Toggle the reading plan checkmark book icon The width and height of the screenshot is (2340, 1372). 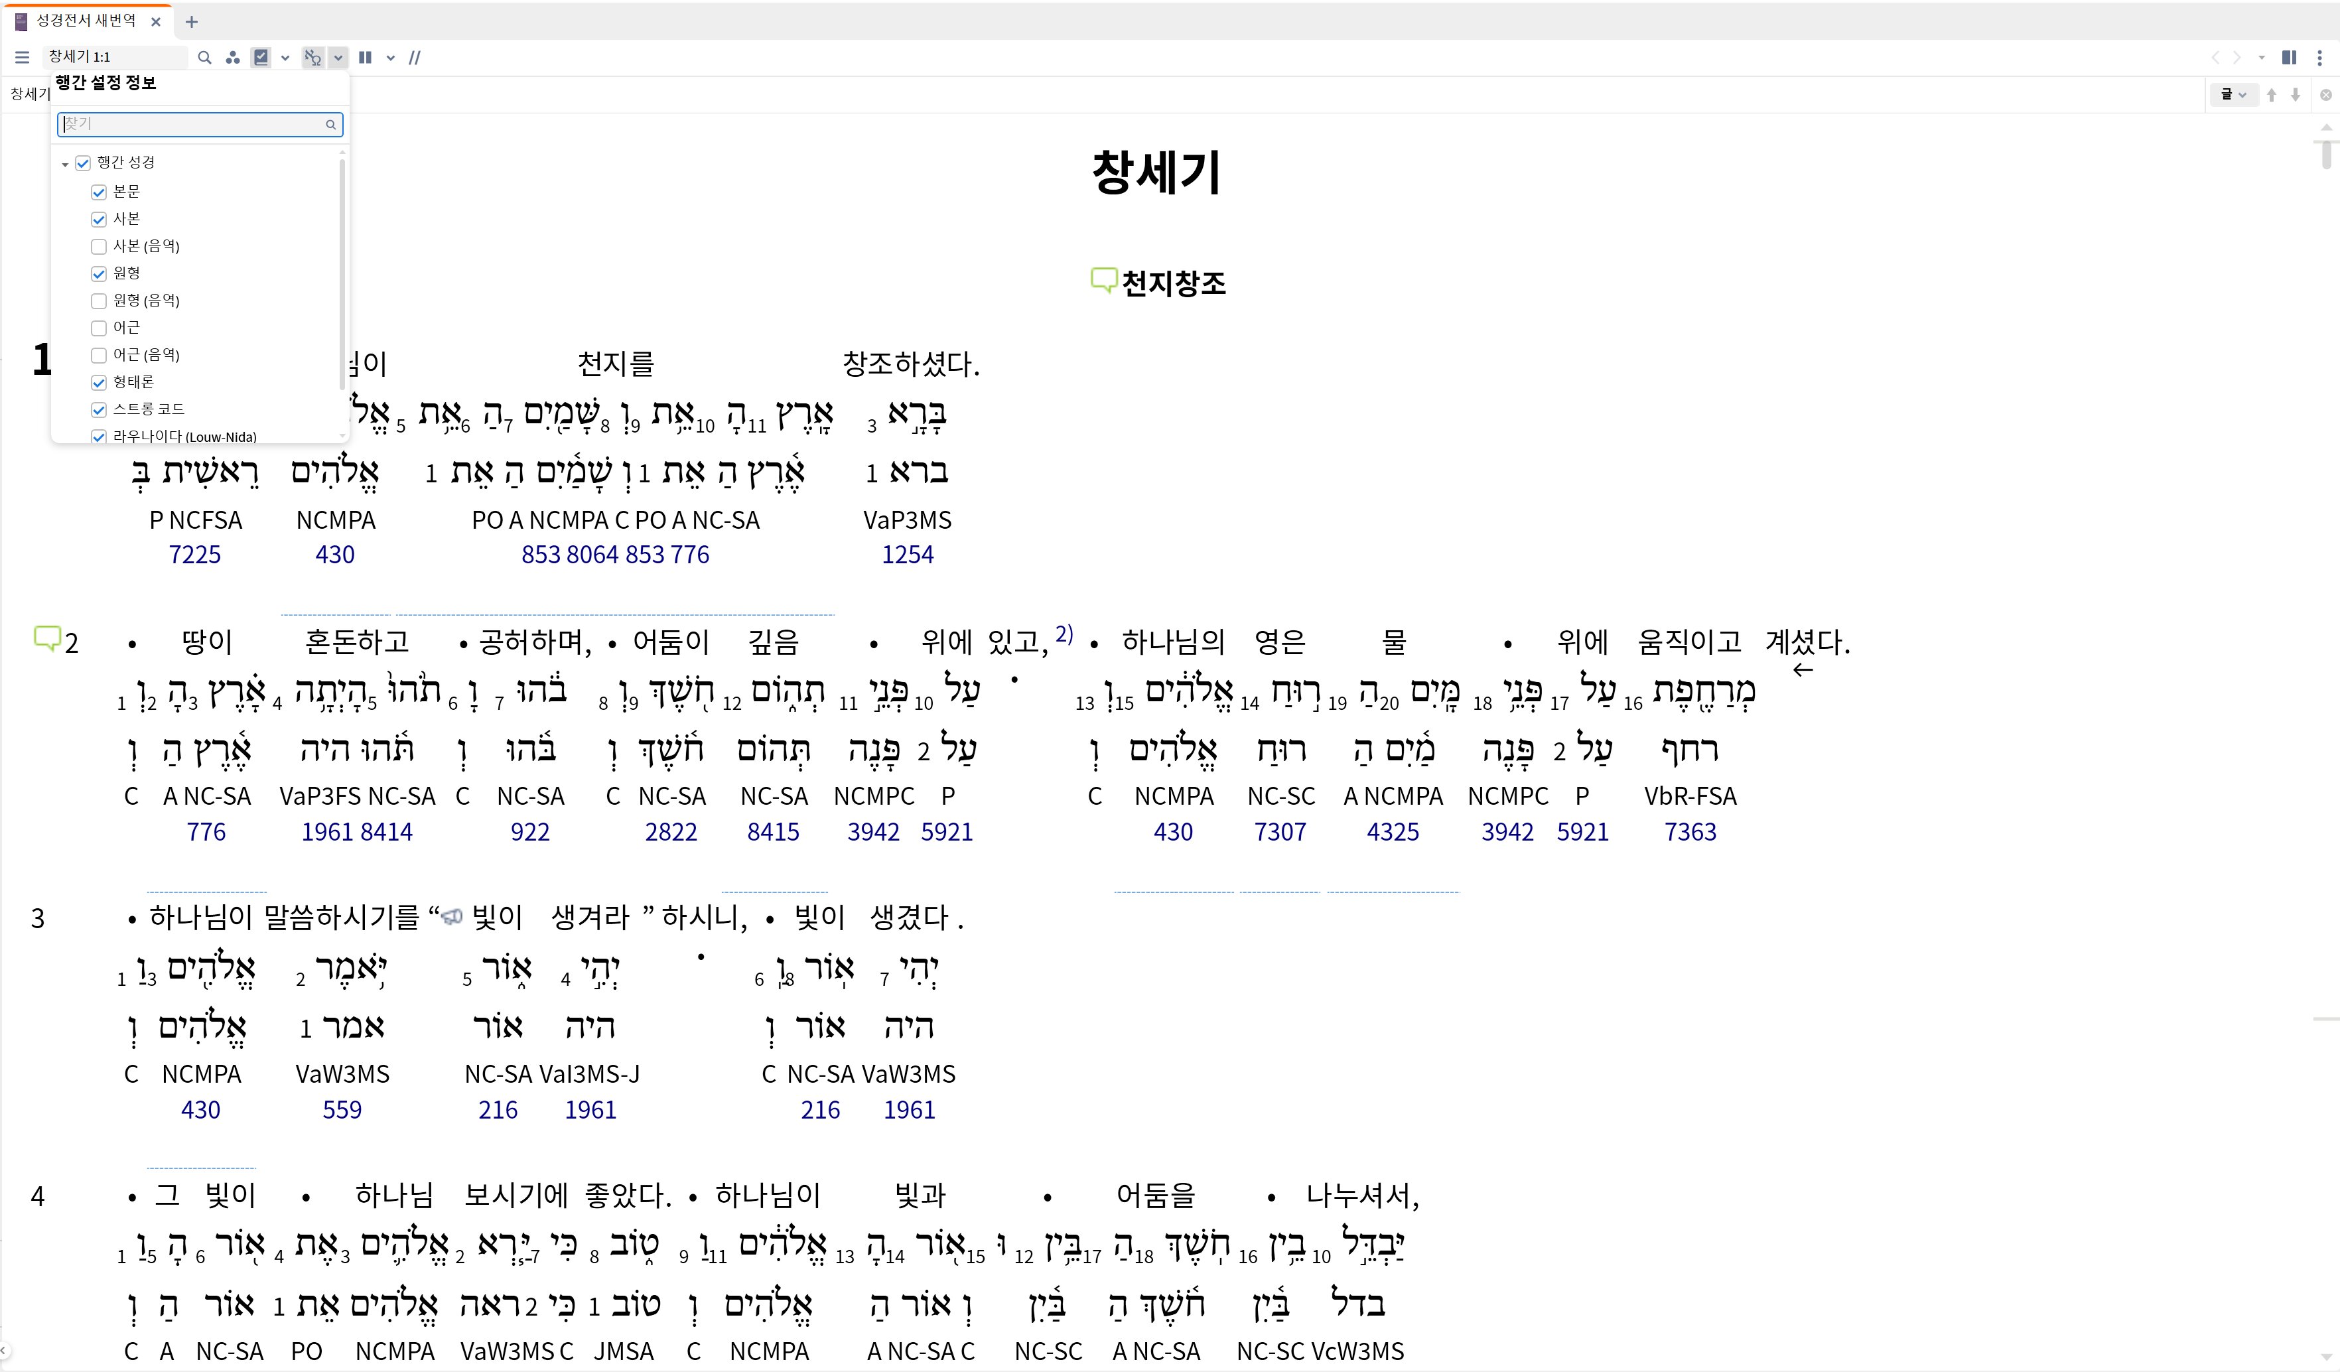click(262, 58)
